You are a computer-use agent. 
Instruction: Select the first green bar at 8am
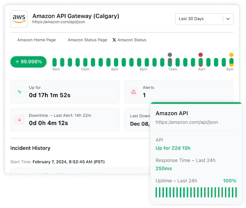54,62
